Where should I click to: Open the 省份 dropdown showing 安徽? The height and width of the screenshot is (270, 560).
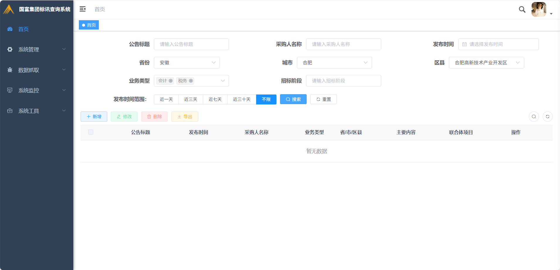click(187, 63)
